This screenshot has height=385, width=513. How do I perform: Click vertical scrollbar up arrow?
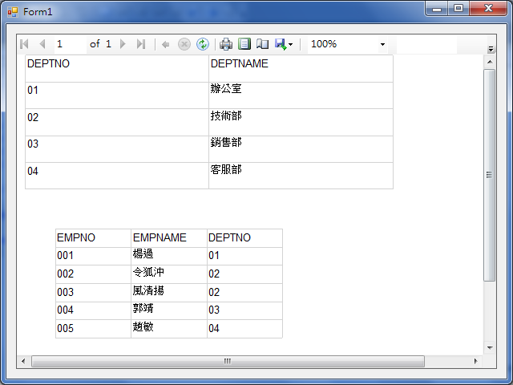490,62
